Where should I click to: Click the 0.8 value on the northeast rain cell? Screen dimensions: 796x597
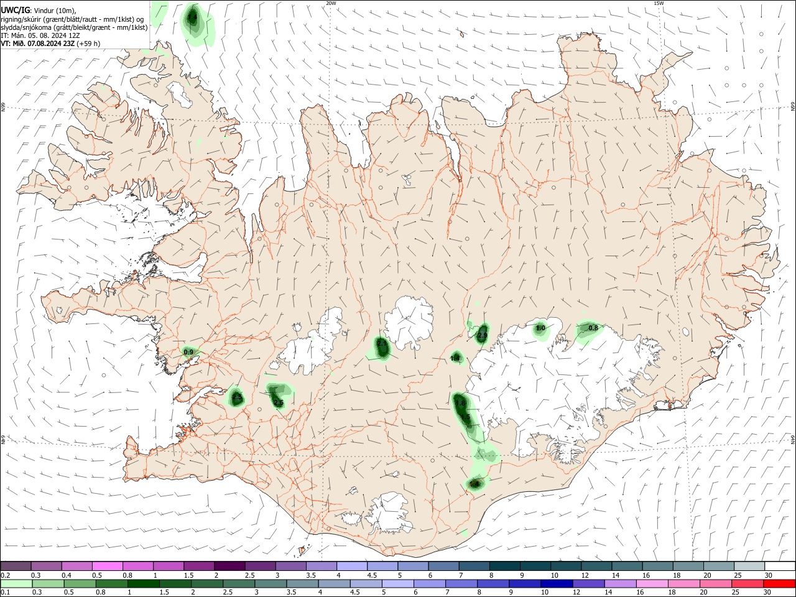[593, 328]
